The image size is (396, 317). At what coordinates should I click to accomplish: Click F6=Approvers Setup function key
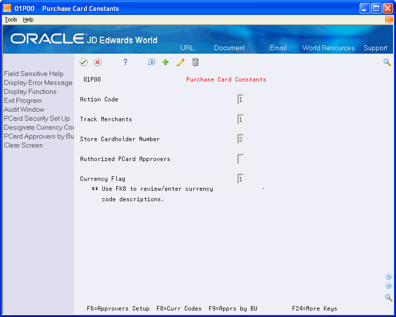[x=118, y=309]
